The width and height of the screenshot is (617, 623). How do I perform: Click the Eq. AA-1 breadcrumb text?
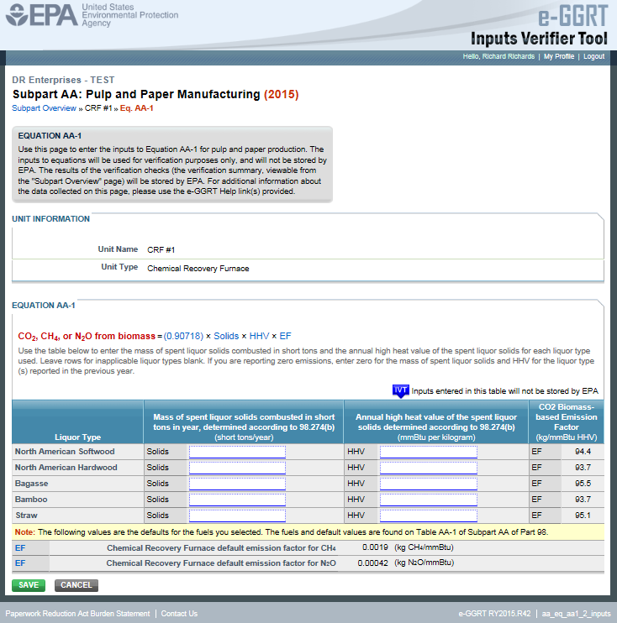(136, 108)
